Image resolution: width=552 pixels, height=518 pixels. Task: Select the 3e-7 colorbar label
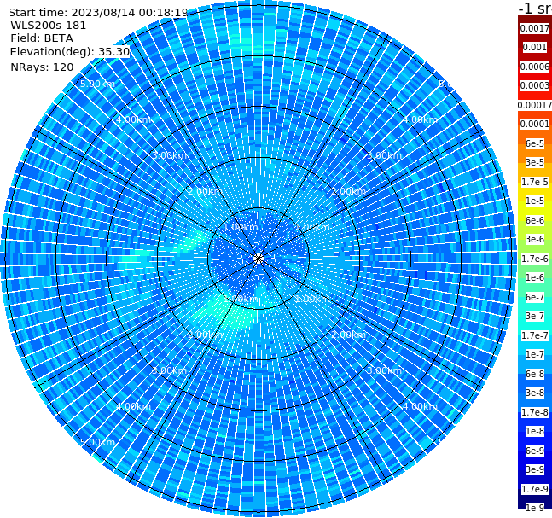[535, 316]
